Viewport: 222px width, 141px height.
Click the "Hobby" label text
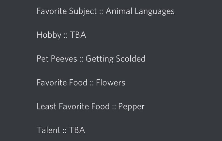[49, 35]
